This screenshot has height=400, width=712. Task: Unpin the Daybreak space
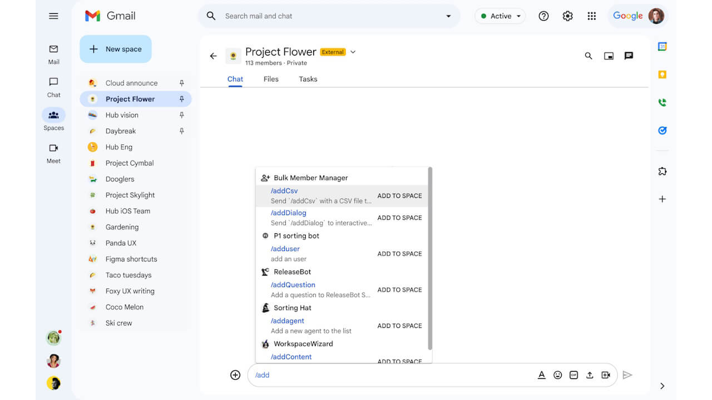tap(181, 131)
